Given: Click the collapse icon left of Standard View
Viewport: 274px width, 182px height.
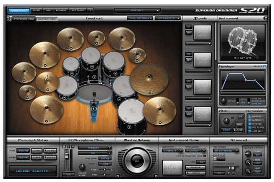Looking at the screenshot, I should (8, 18).
